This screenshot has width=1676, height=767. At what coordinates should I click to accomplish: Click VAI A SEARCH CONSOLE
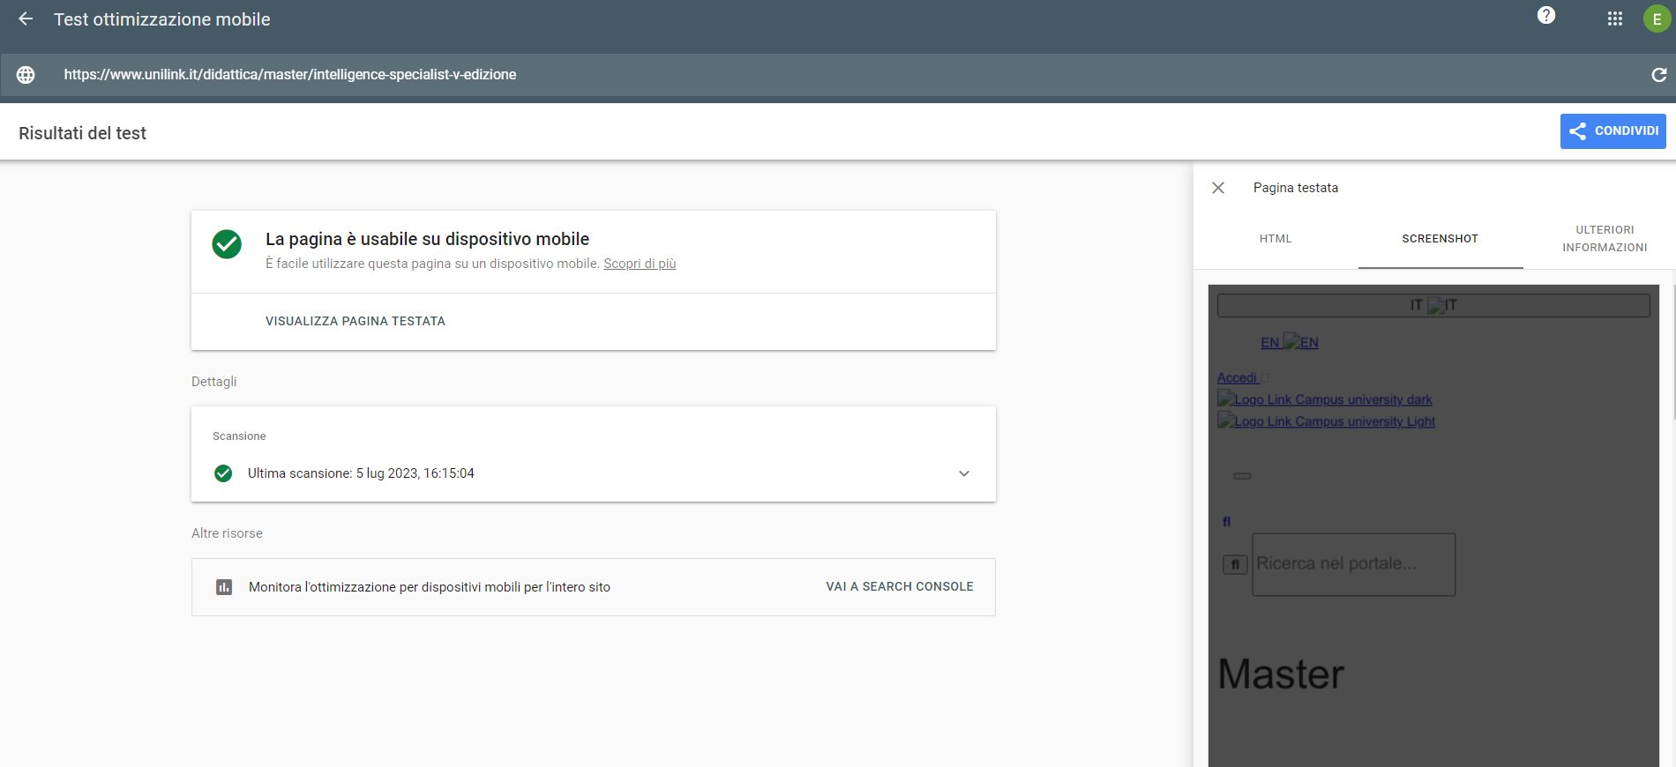tap(900, 587)
